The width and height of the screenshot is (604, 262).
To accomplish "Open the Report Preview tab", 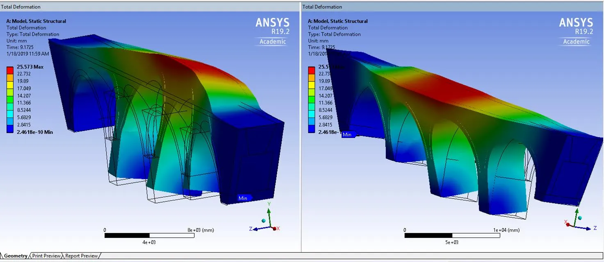I will (x=82, y=256).
